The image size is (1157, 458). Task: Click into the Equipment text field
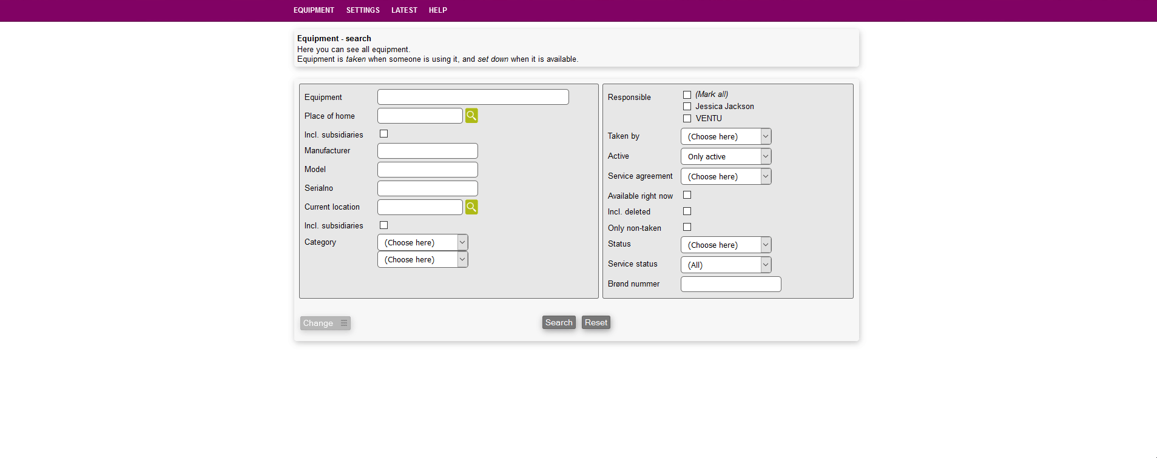click(x=473, y=97)
